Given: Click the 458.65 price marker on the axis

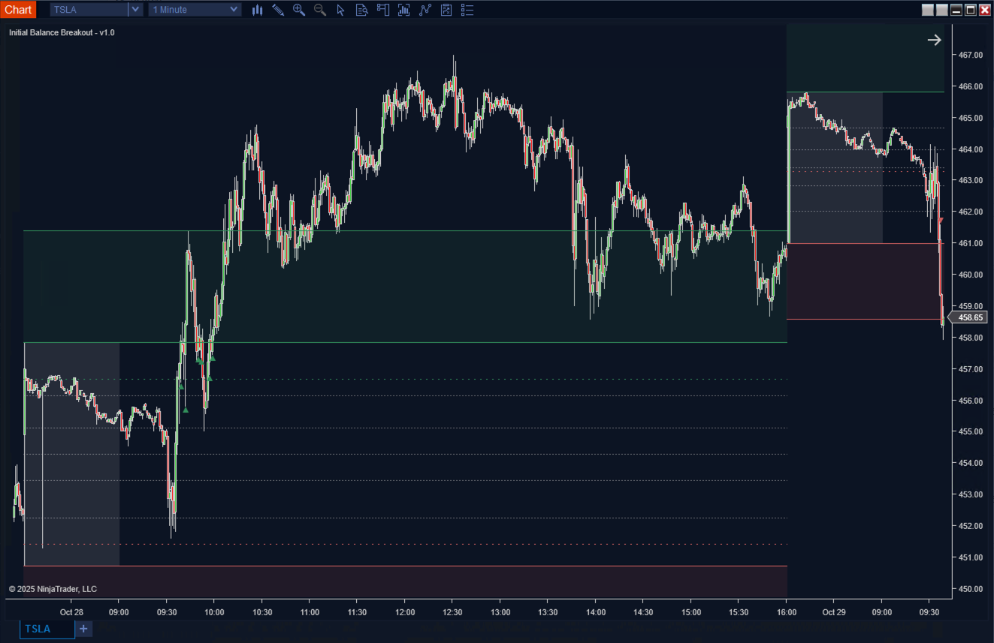Looking at the screenshot, I should [x=969, y=317].
